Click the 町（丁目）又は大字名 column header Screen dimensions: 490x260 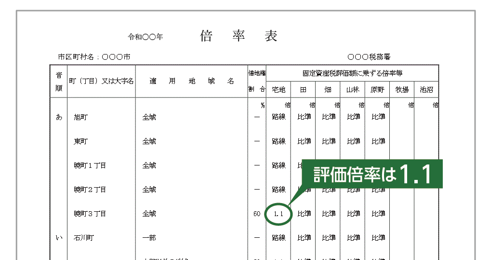101,82
